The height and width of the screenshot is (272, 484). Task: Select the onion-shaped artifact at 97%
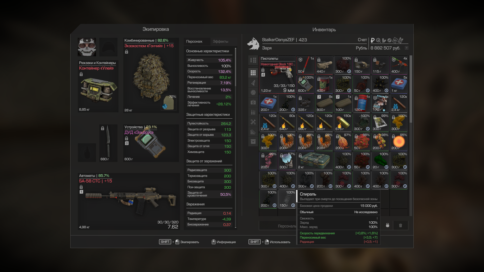(x=343, y=142)
